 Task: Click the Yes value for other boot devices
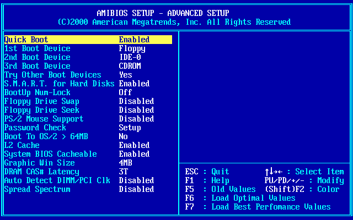126,75
